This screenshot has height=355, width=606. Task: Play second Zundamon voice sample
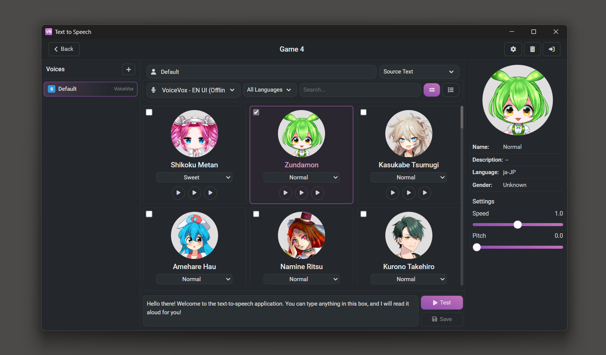coord(301,193)
